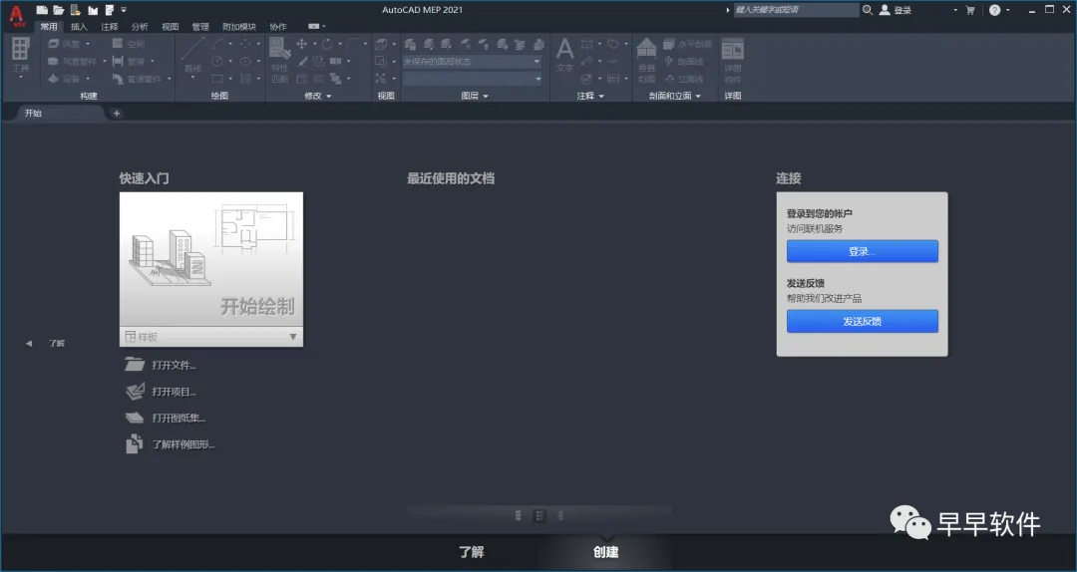Click the 开始绘制 start drawing thumbnail
The height and width of the screenshot is (572, 1077).
210,259
